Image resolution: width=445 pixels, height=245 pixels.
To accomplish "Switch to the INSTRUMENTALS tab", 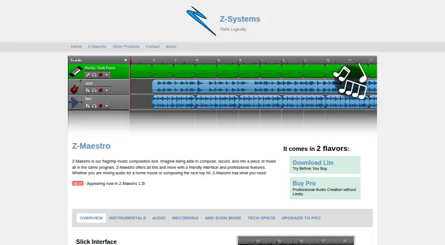I will [127, 218].
